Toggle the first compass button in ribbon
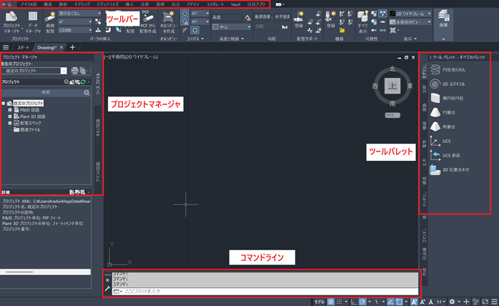Image resolution: width=499 pixels, height=306 pixels. [184, 14]
